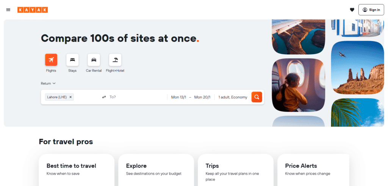Open the Best time to travel card

76,170
